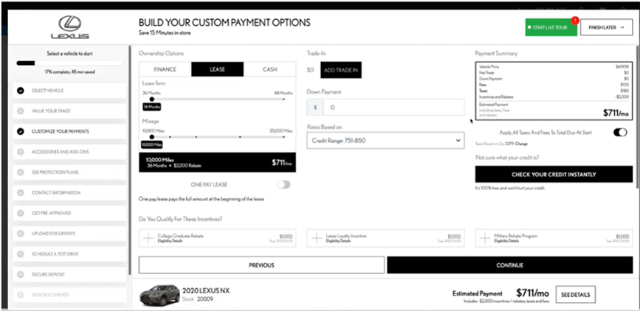640x311 pixels.
Task: Click the Military Rebate Program card
Action: (554, 238)
